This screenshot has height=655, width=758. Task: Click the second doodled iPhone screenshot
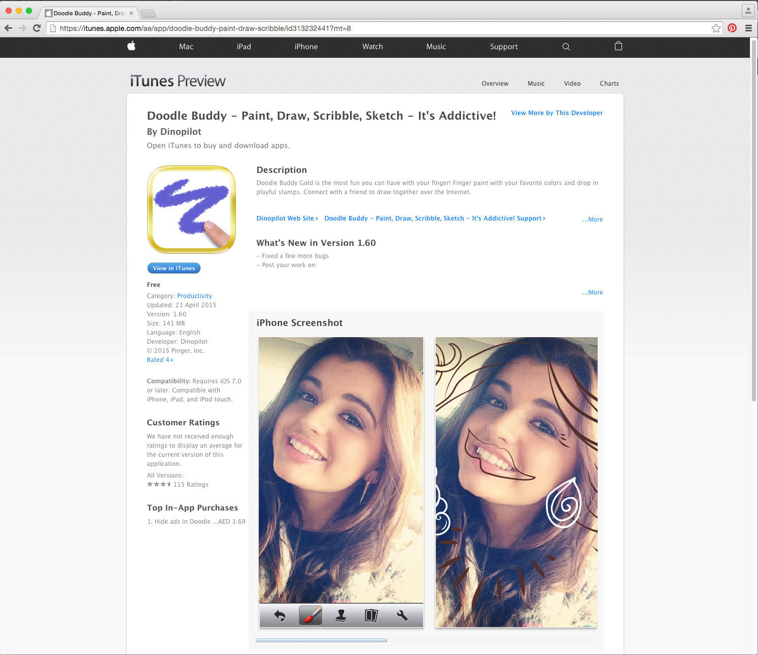tap(516, 482)
